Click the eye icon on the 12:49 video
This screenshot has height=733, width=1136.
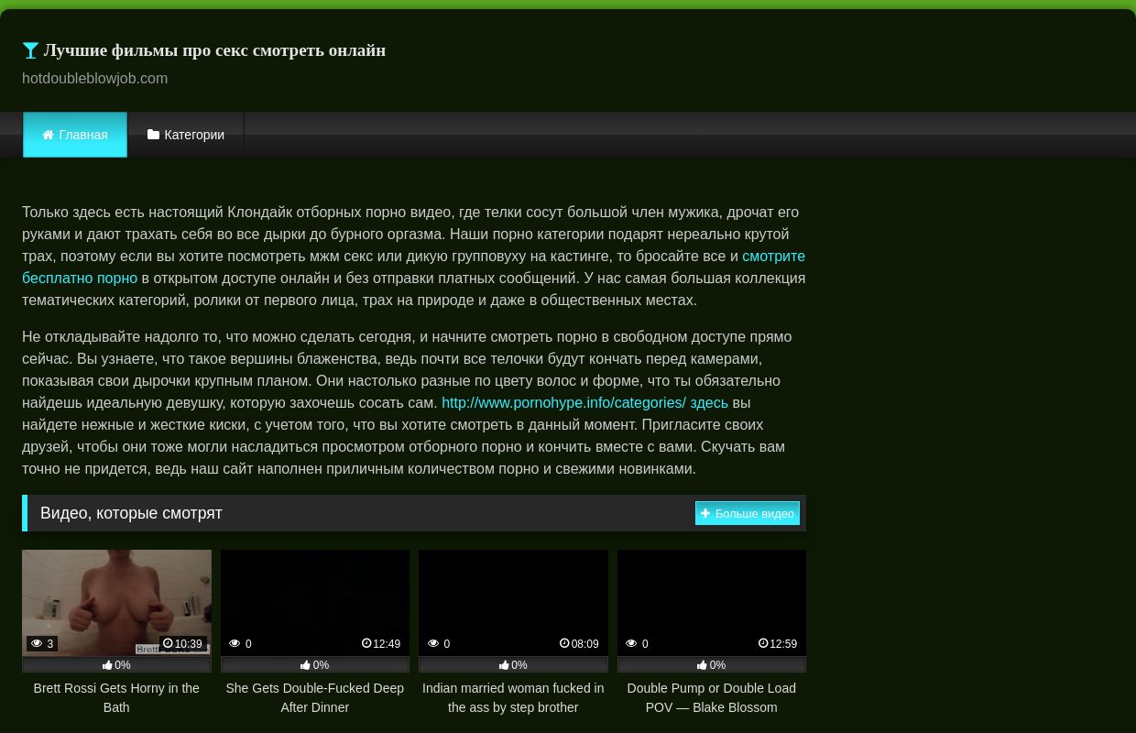click(235, 644)
